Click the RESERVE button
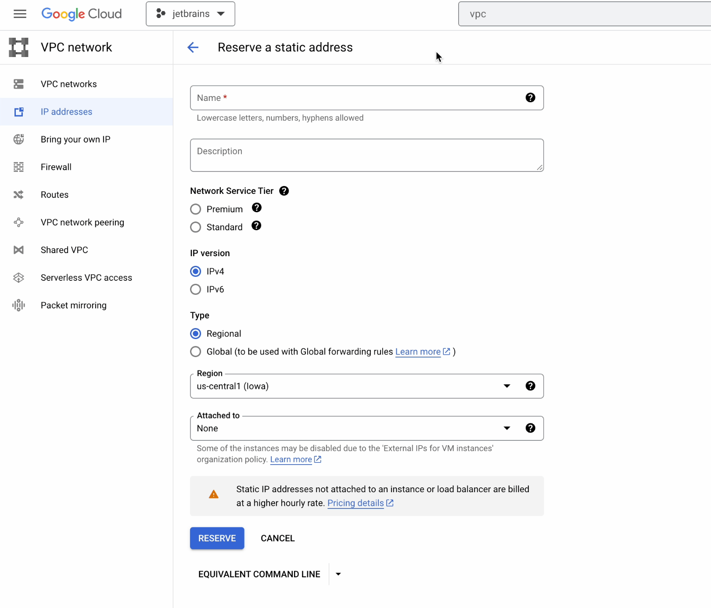The image size is (711, 608). pos(217,538)
